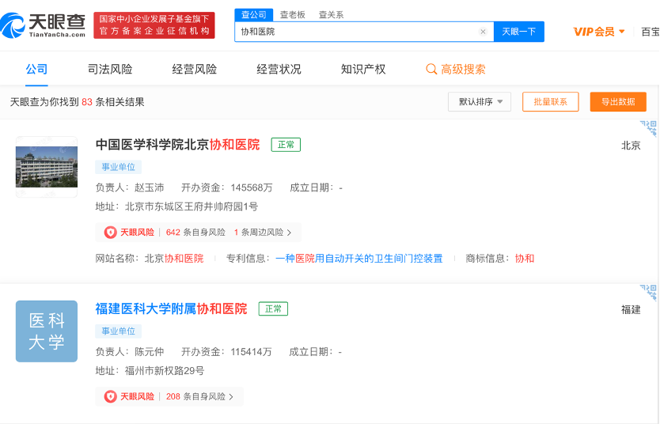Expand the VIP会员 menu arrow

(x=622, y=32)
